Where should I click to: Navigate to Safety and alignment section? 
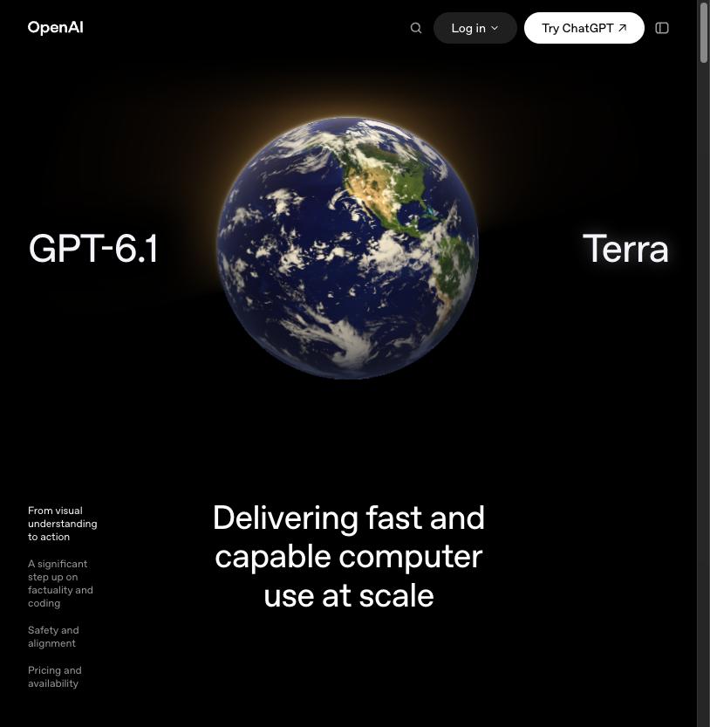pyautogui.click(x=53, y=636)
